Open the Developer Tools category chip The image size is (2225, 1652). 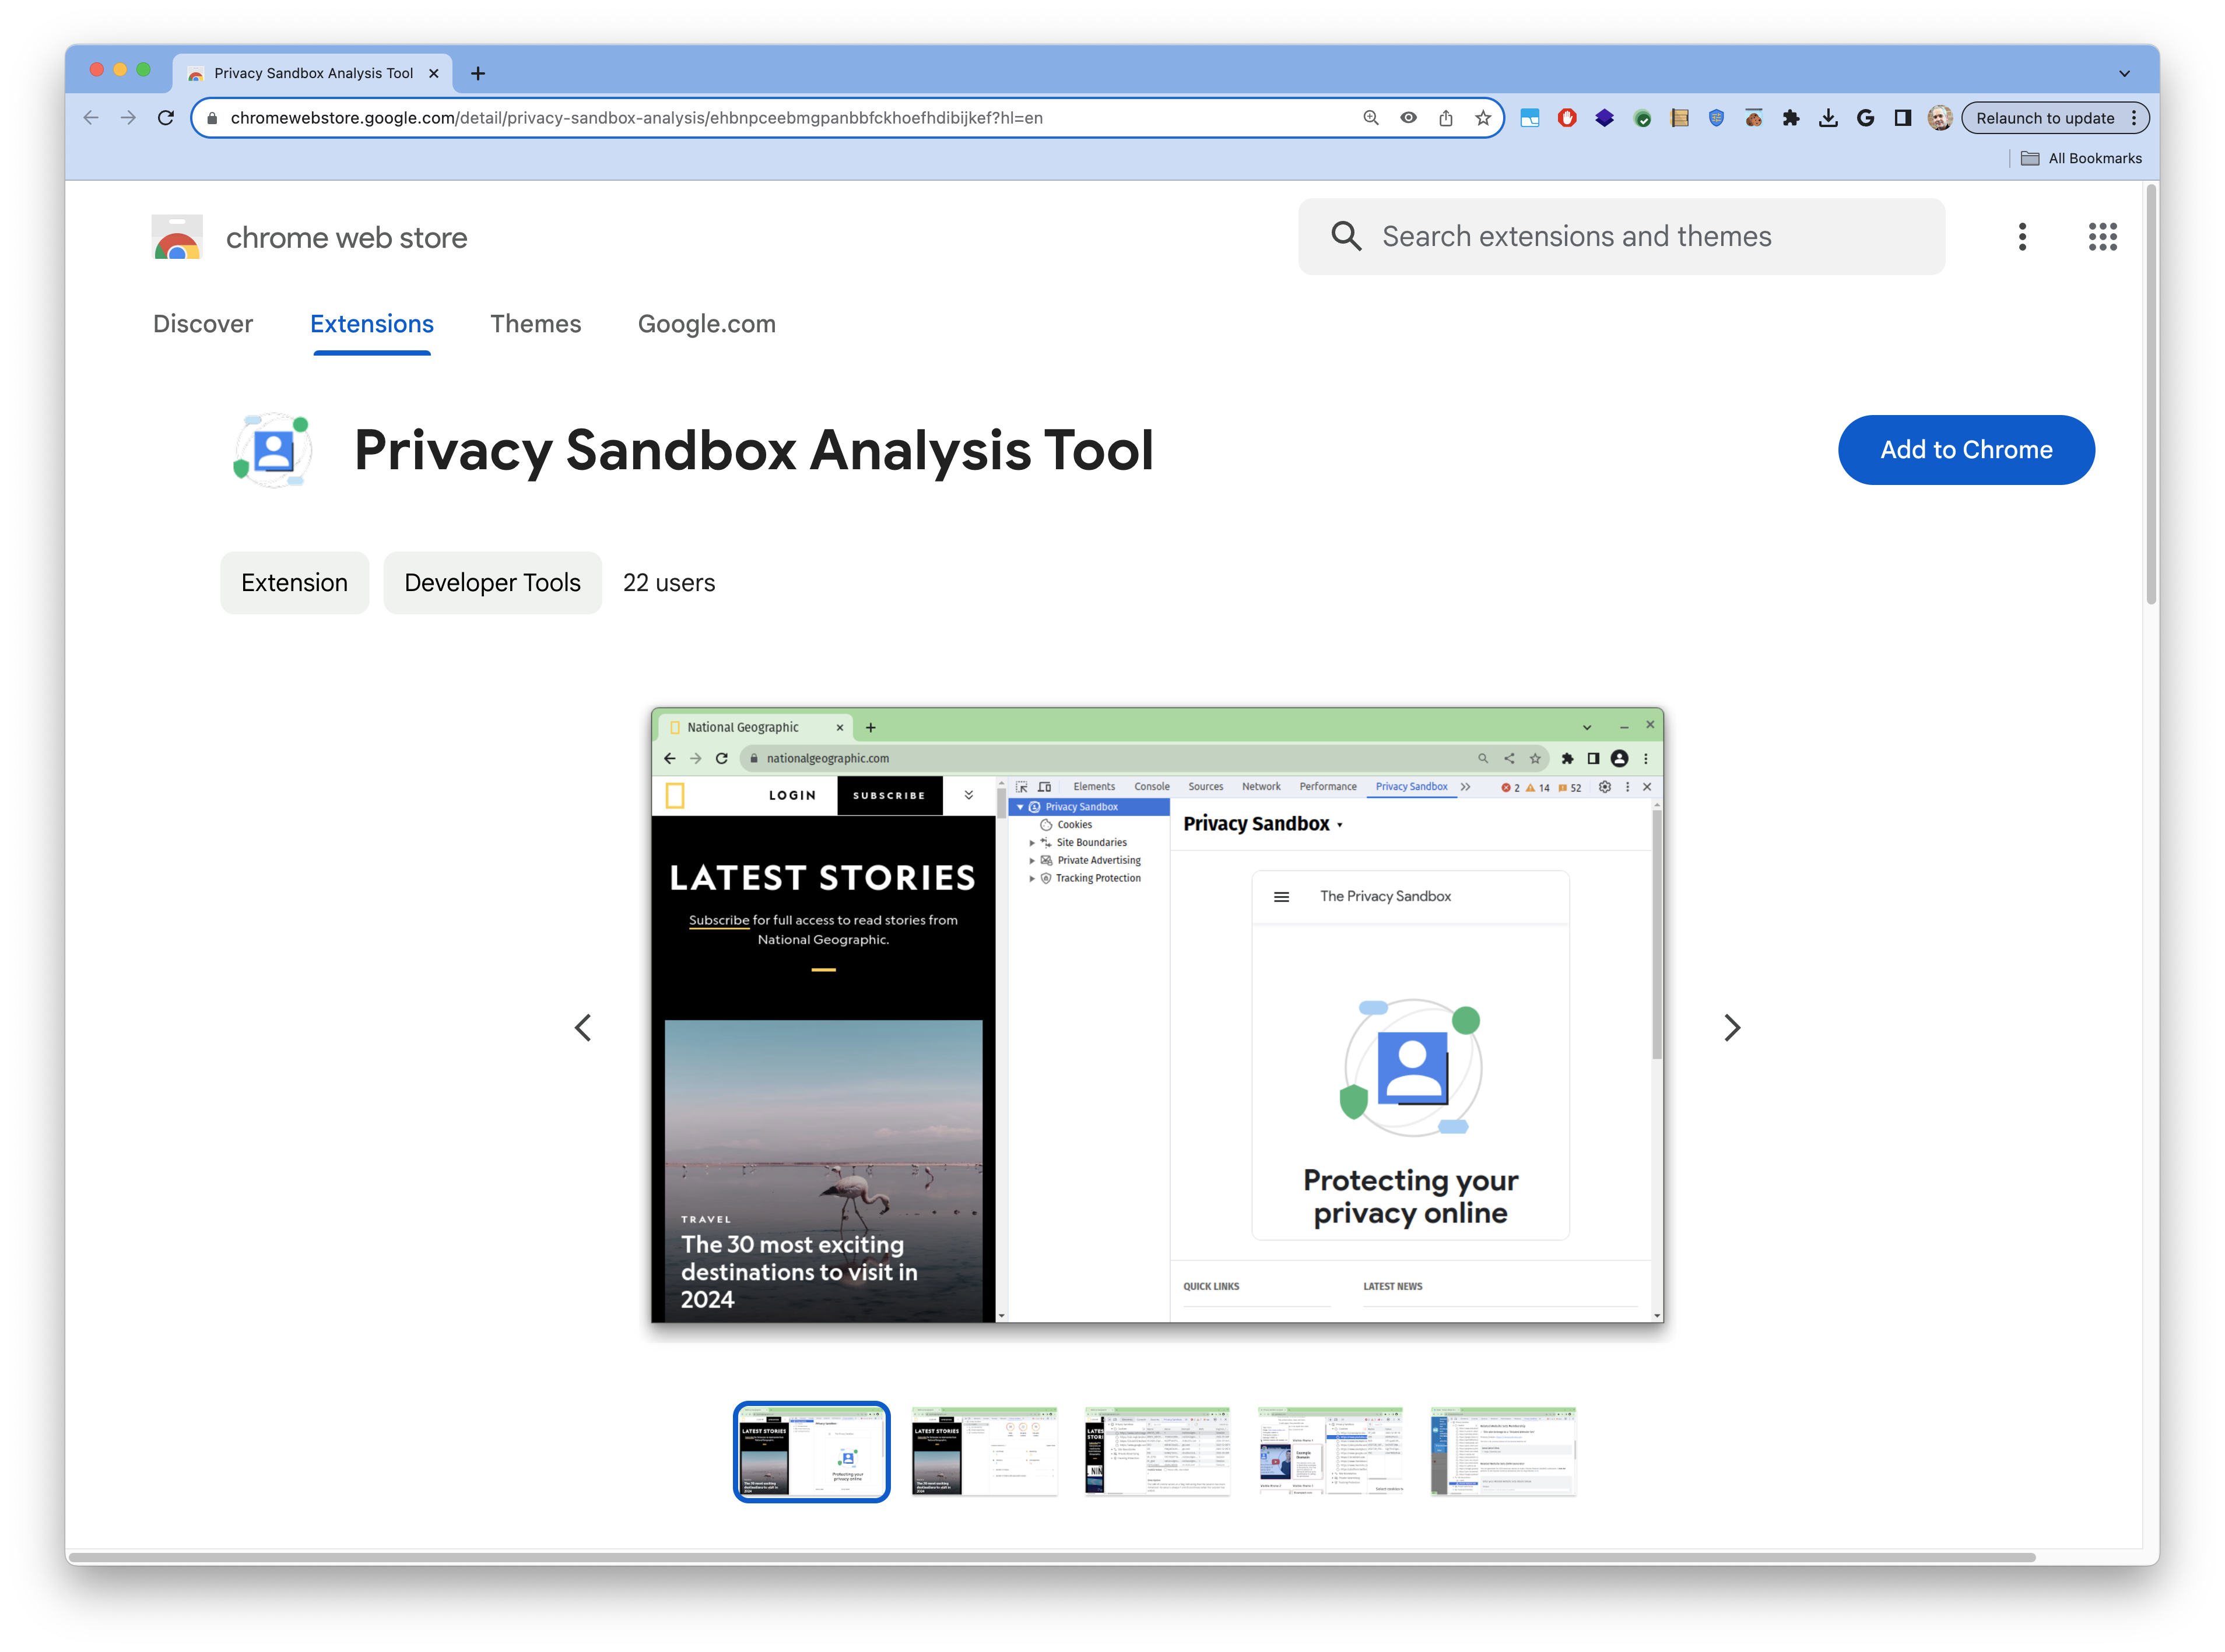point(492,583)
